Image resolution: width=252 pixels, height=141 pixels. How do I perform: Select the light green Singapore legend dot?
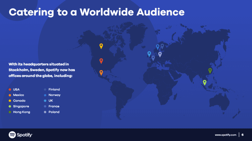(10, 106)
